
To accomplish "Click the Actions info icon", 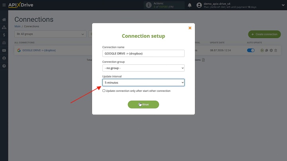I will pos(149,5).
